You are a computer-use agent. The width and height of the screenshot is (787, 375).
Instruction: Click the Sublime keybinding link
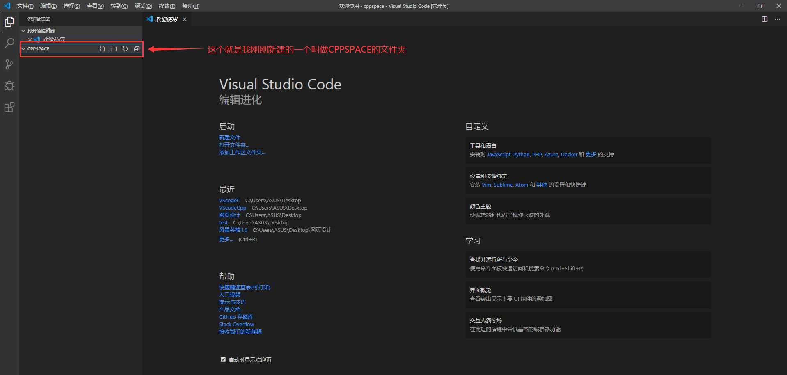point(503,185)
